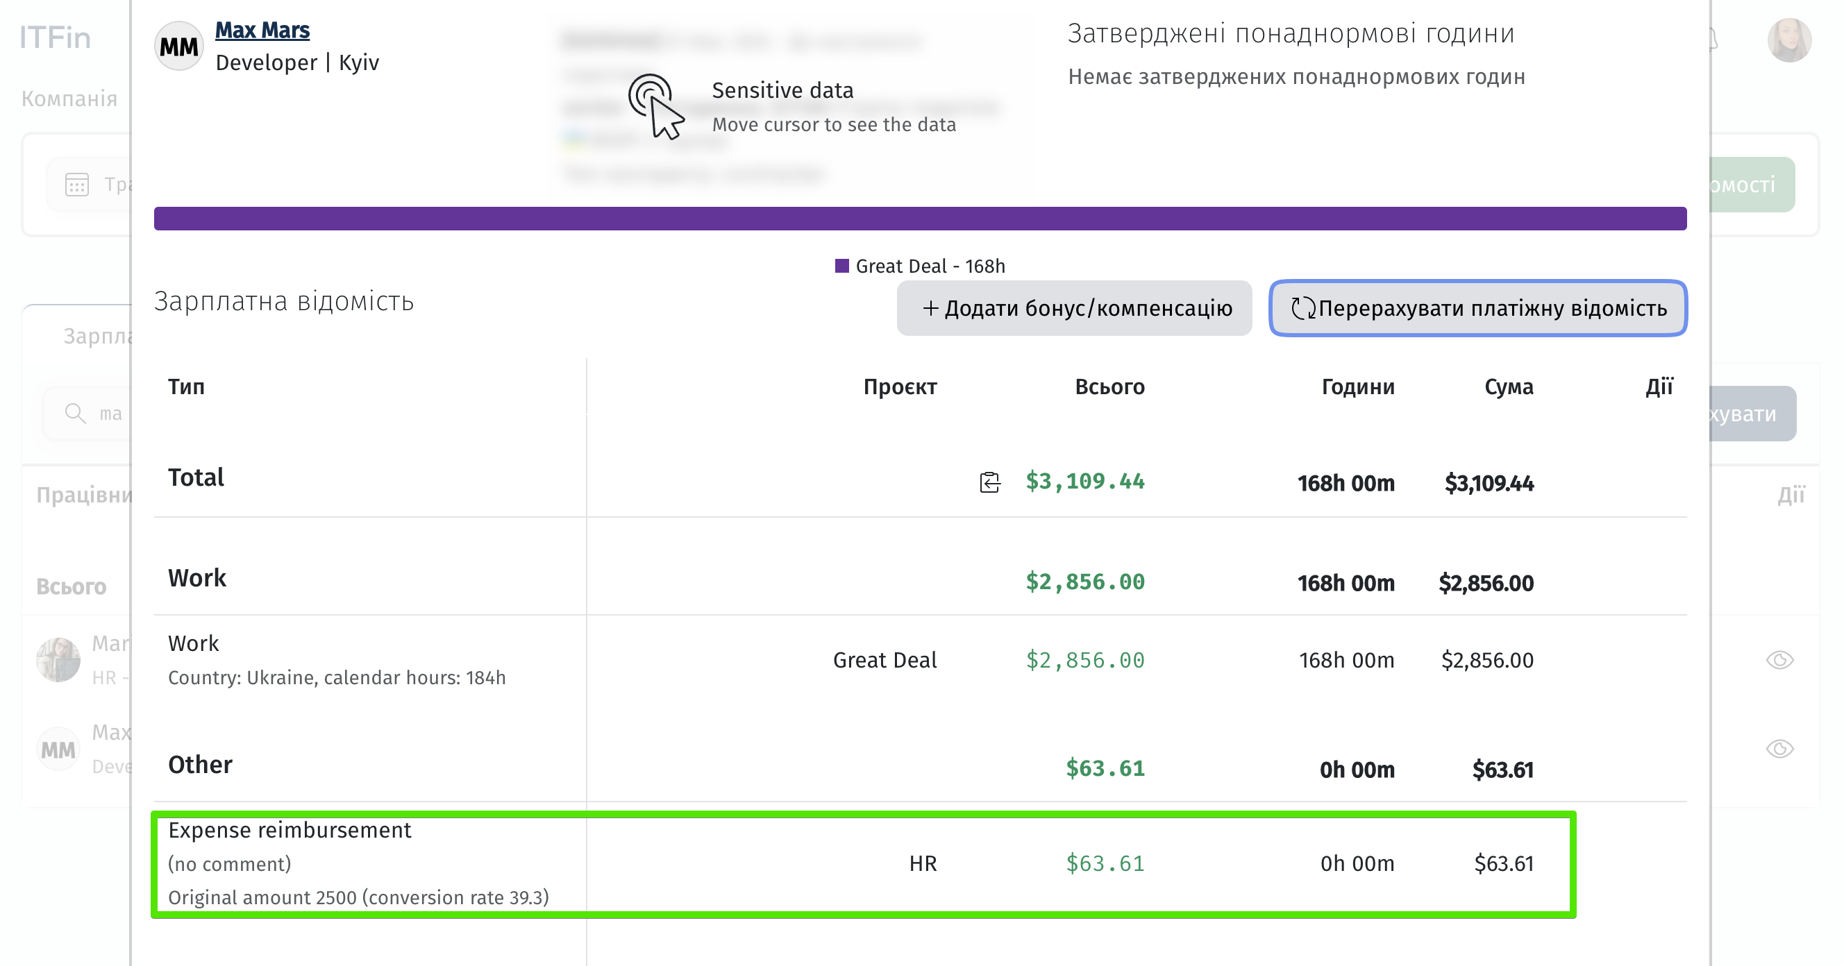Click the grey button ending in 'хувати' in background
This screenshot has height=966, width=1844.
[x=1752, y=414]
